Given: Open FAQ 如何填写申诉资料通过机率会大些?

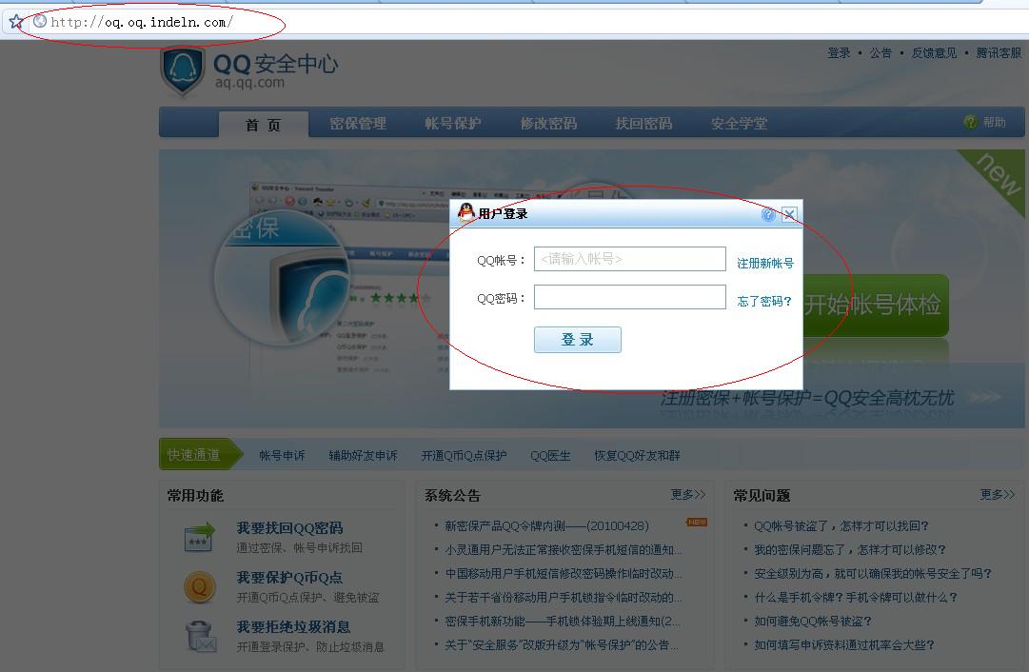Looking at the screenshot, I should pos(844,644).
